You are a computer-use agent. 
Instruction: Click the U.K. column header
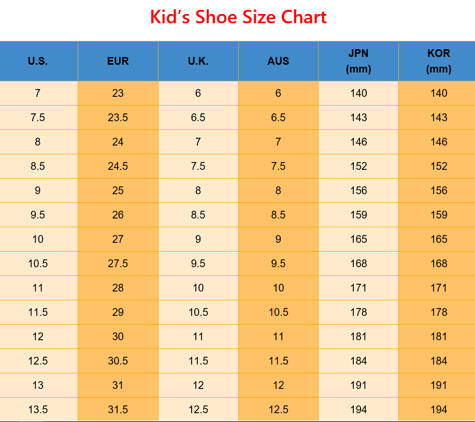198,61
